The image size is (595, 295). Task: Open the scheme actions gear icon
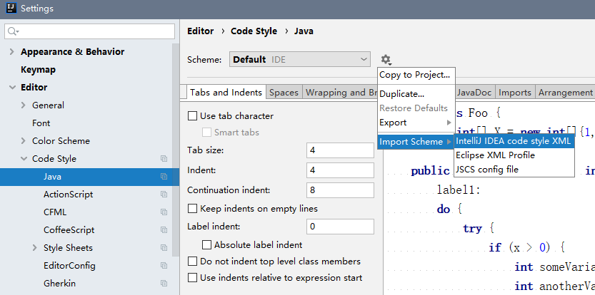386,59
